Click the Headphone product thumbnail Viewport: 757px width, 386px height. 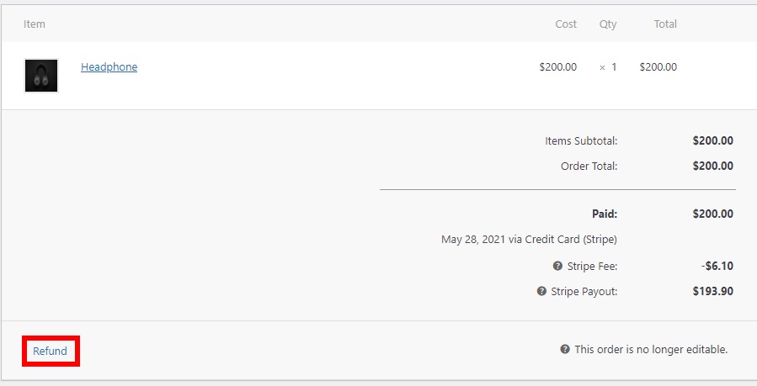(41, 76)
